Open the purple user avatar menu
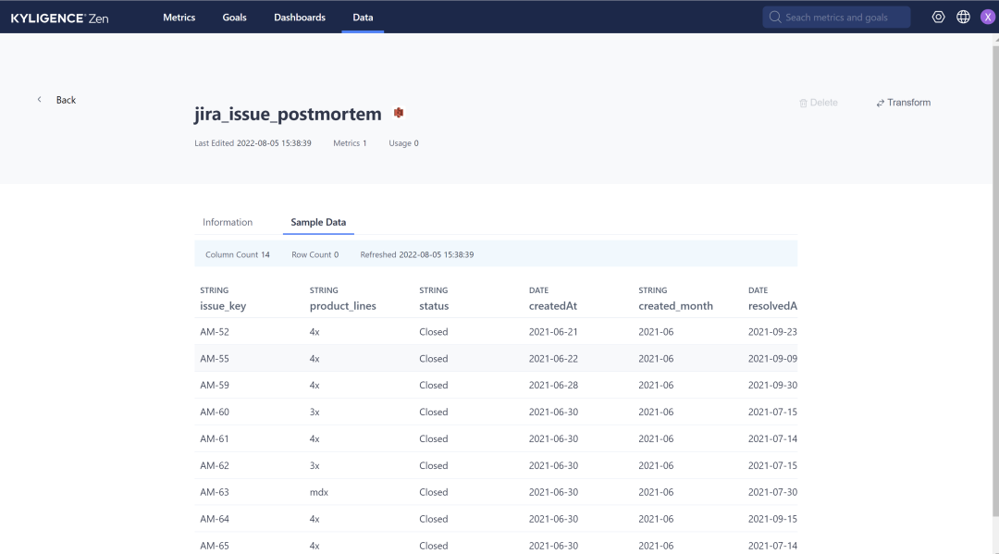Screen dimensions: 999x554 [988, 18]
